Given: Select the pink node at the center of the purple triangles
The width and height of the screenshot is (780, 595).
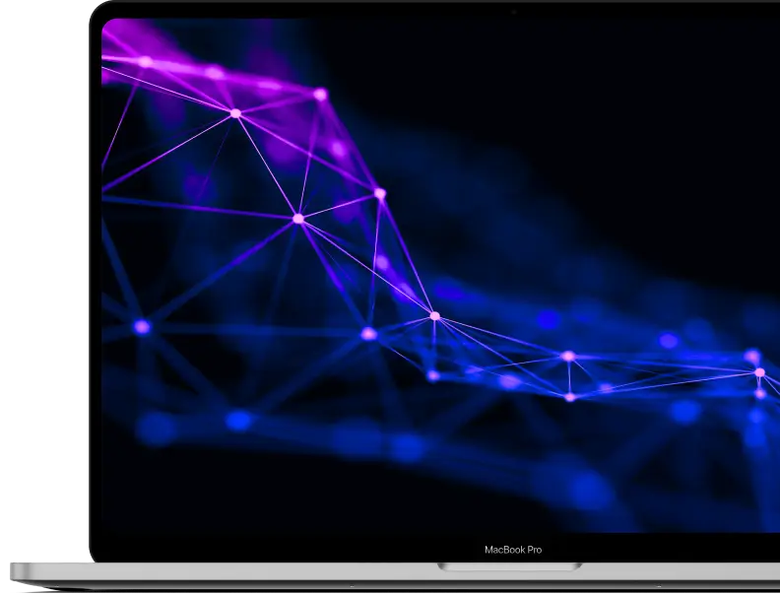Looking at the screenshot, I should (x=298, y=219).
